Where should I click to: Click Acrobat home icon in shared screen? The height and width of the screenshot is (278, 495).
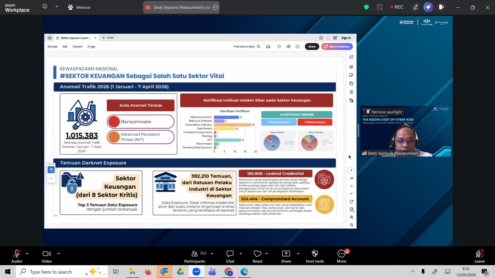(x=49, y=38)
